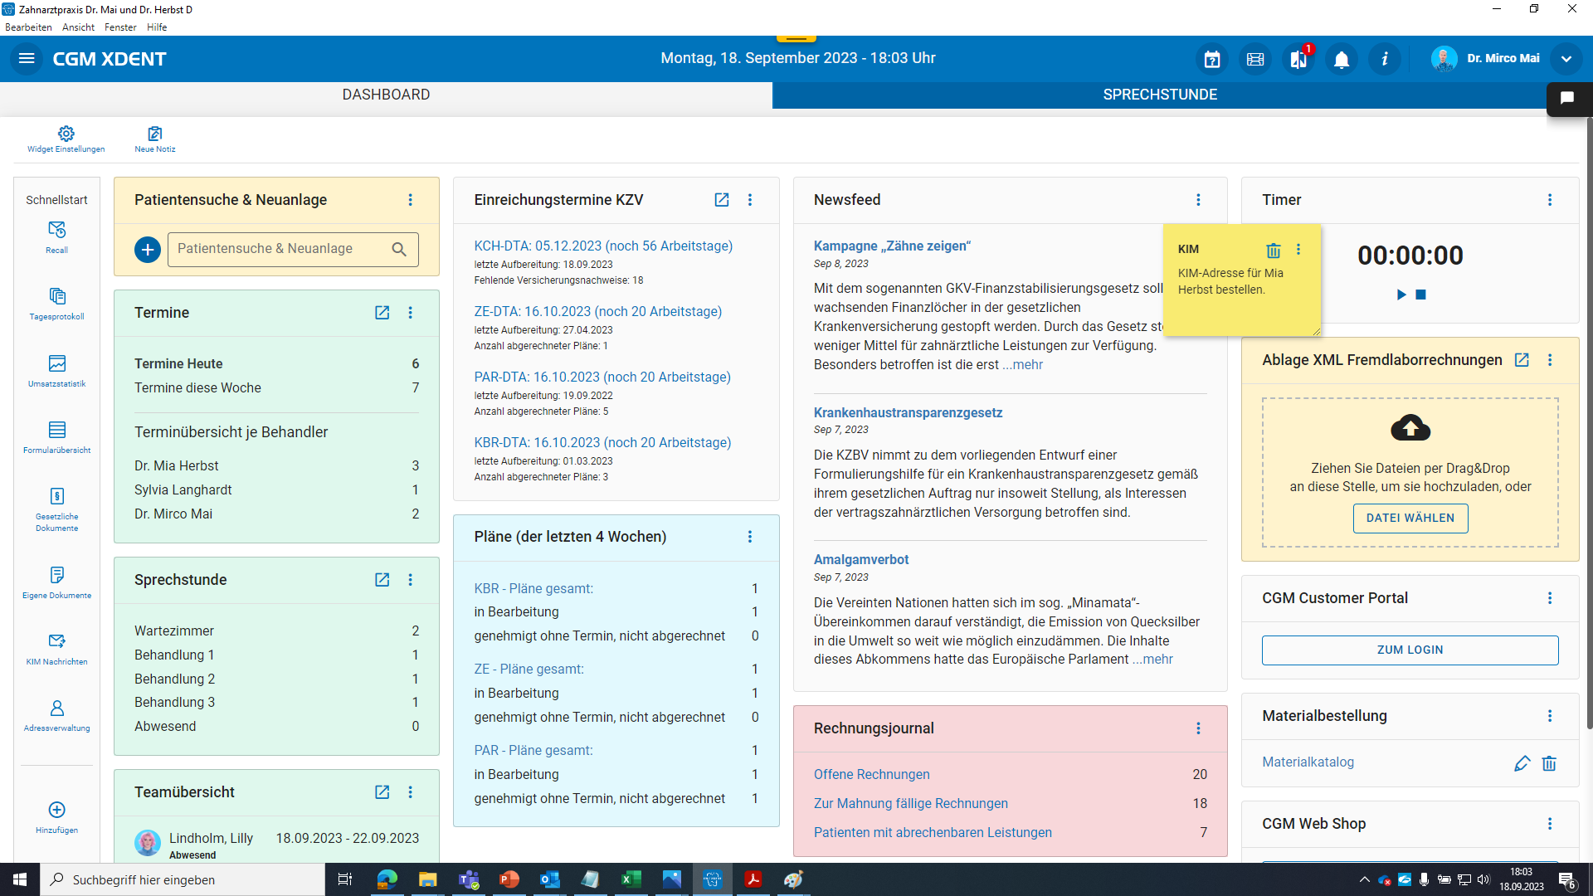Open the notifications bell
The width and height of the screenshot is (1593, 896).
[1342, 59]
